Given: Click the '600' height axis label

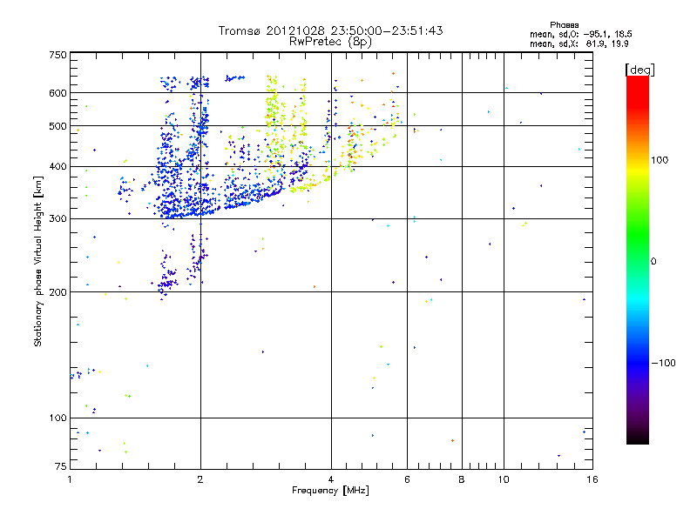Looking at the screenshot, I should point(58,93).
